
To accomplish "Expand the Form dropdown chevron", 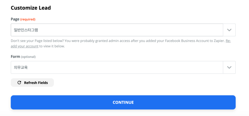I will coord(229,67).
